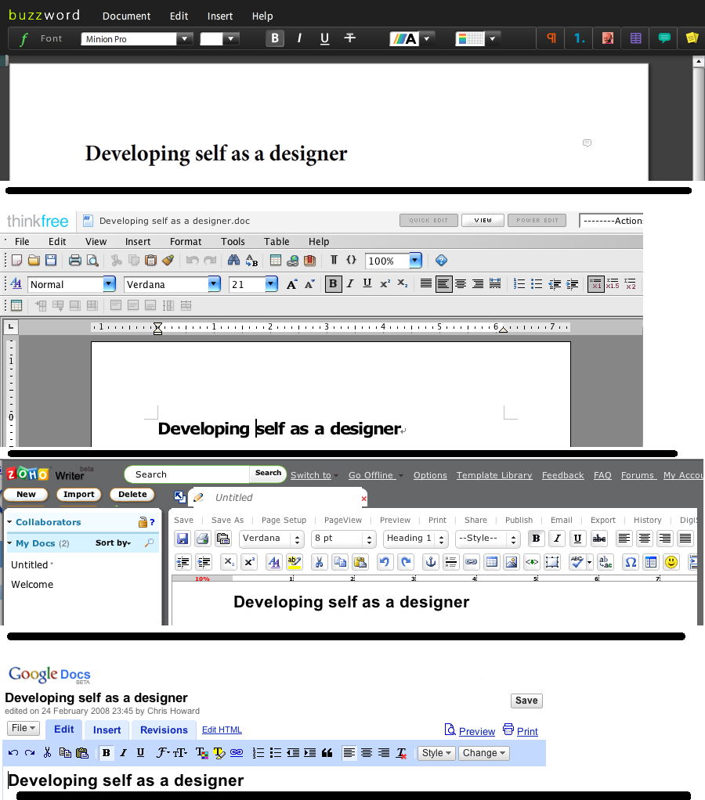Click the Omega special character icon
This screenshot has height=800, width=705.
[630, 562]
